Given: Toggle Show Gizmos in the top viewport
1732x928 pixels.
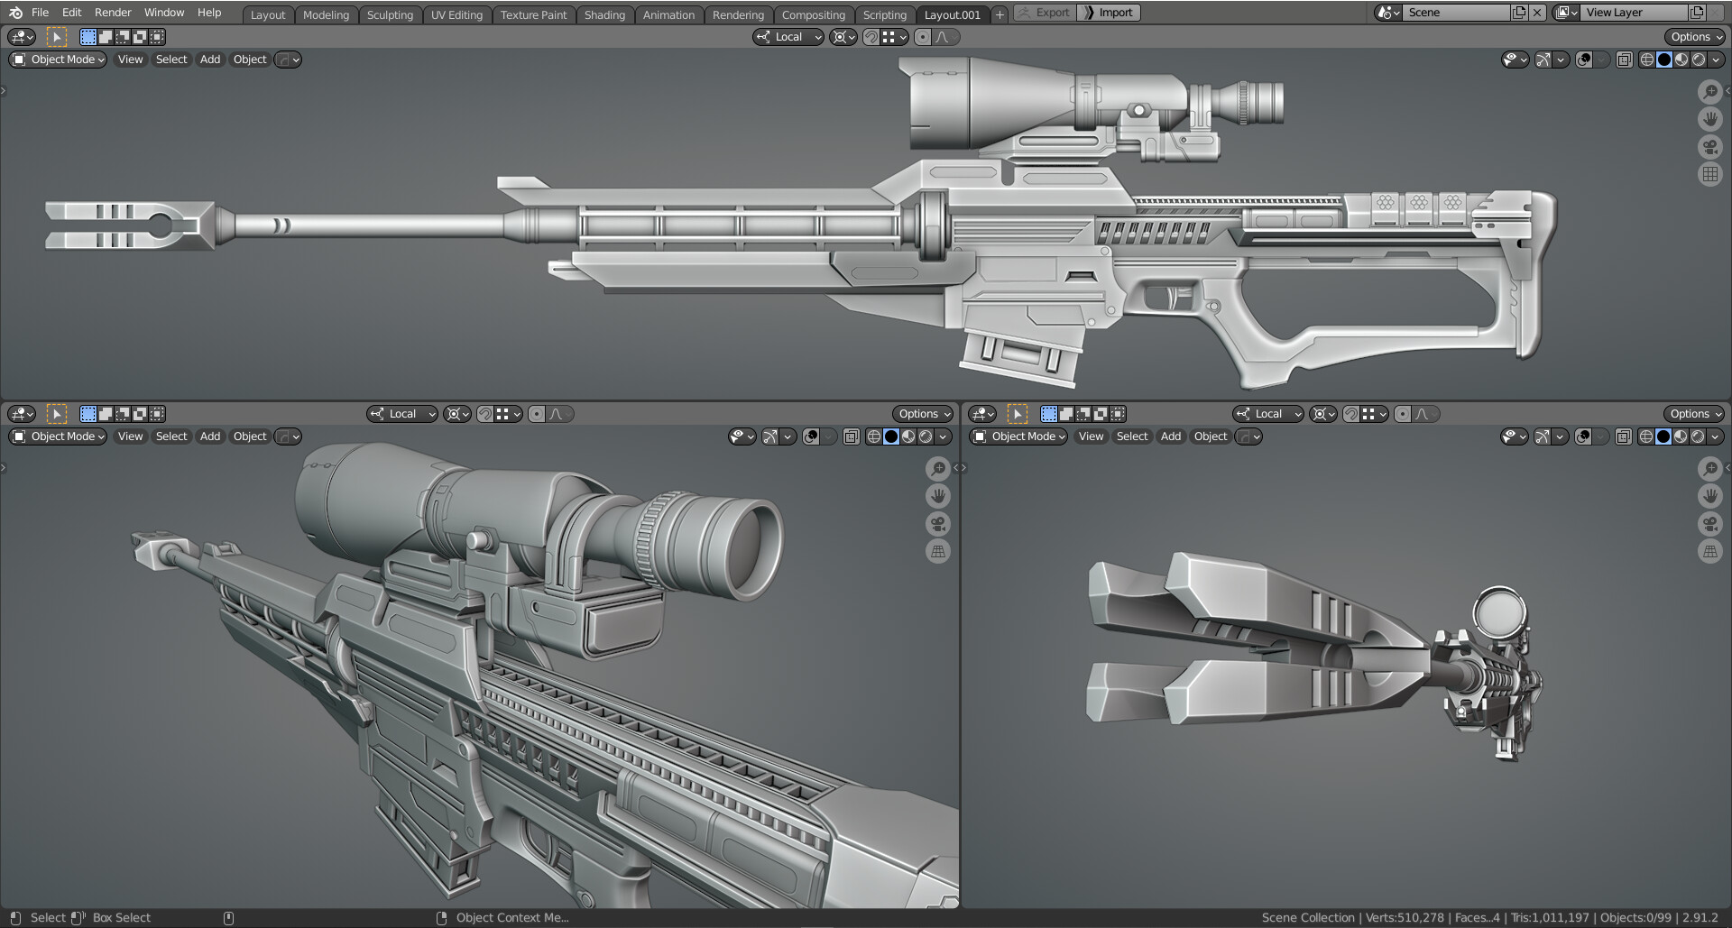Looking at the screenshot, I should (x=1543, y=60).
